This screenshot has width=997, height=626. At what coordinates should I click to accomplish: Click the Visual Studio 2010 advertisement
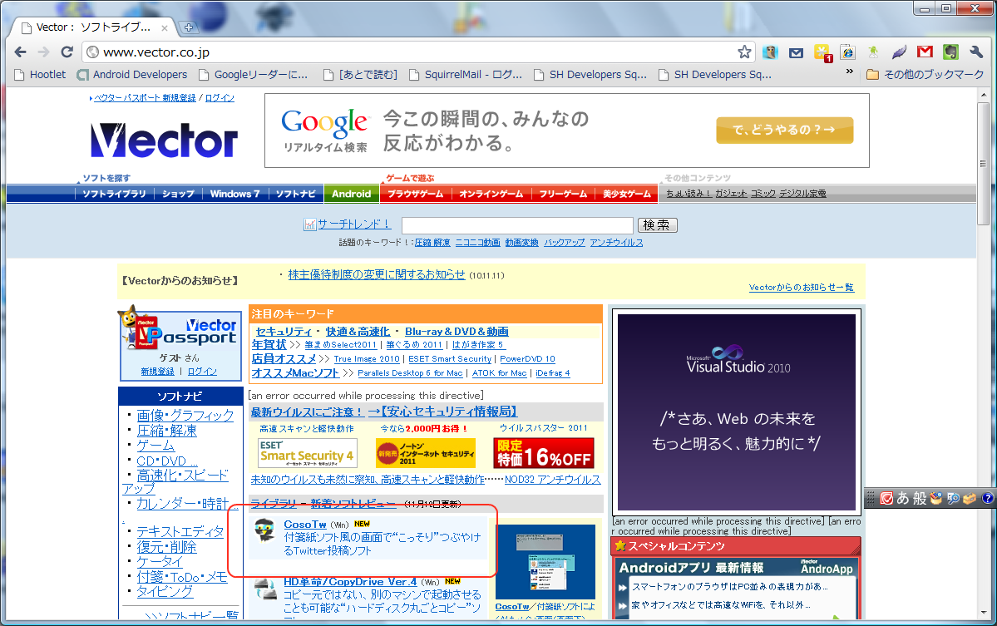[736, 412]
